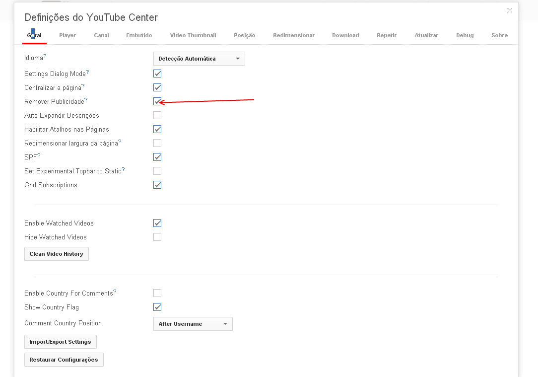
Task: Uncheck Enable Watched Videos
Action: point(157,223)
